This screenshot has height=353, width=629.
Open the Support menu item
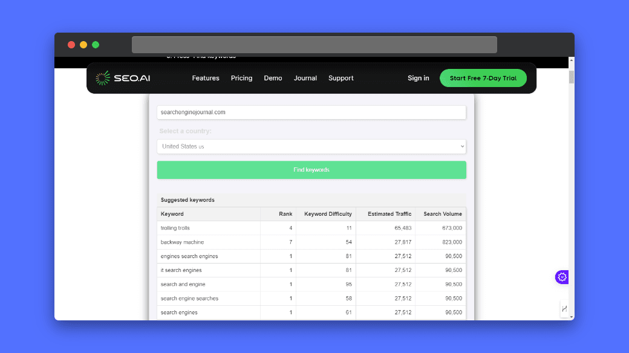(341, 78)
